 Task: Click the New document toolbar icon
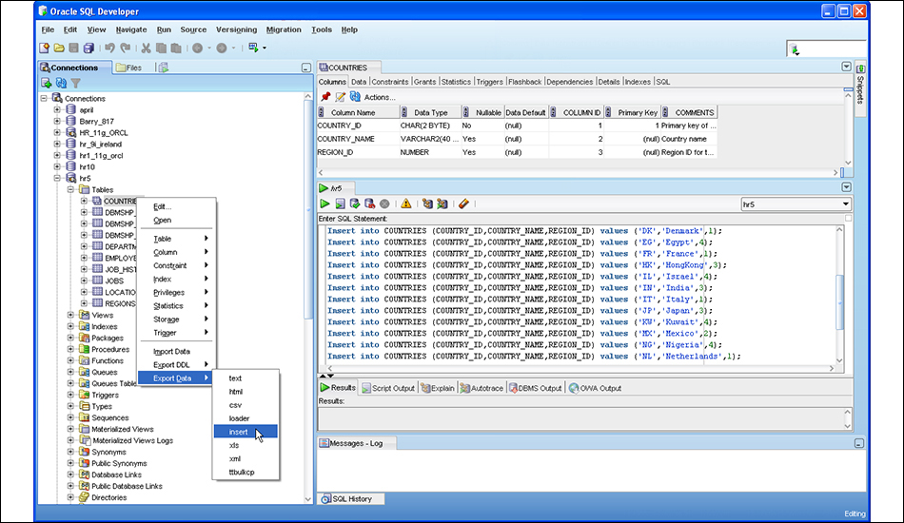point(45,48)
